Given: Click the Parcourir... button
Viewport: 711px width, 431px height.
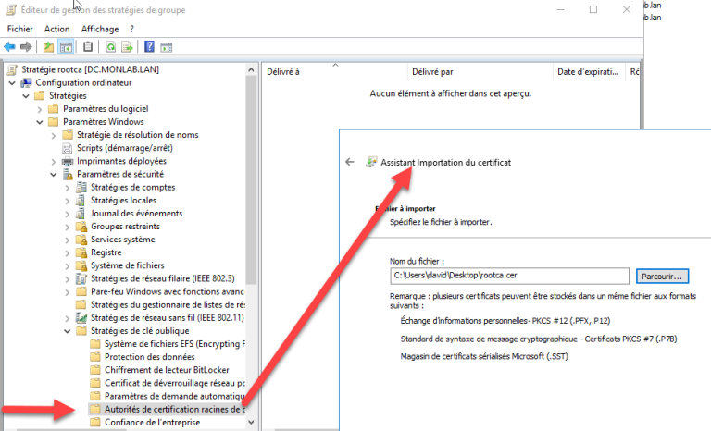Looking at the screenshot, I should pyautogui.click(x=663, y=276).
